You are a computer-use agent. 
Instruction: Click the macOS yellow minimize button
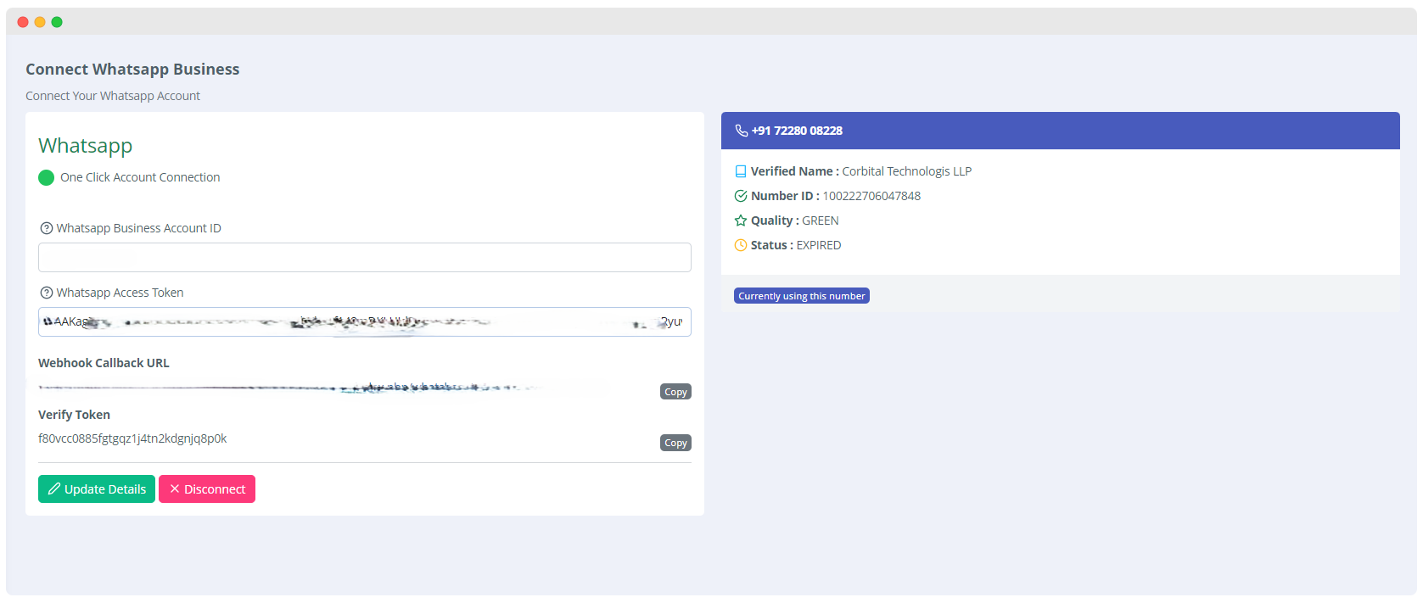(40, 22)
